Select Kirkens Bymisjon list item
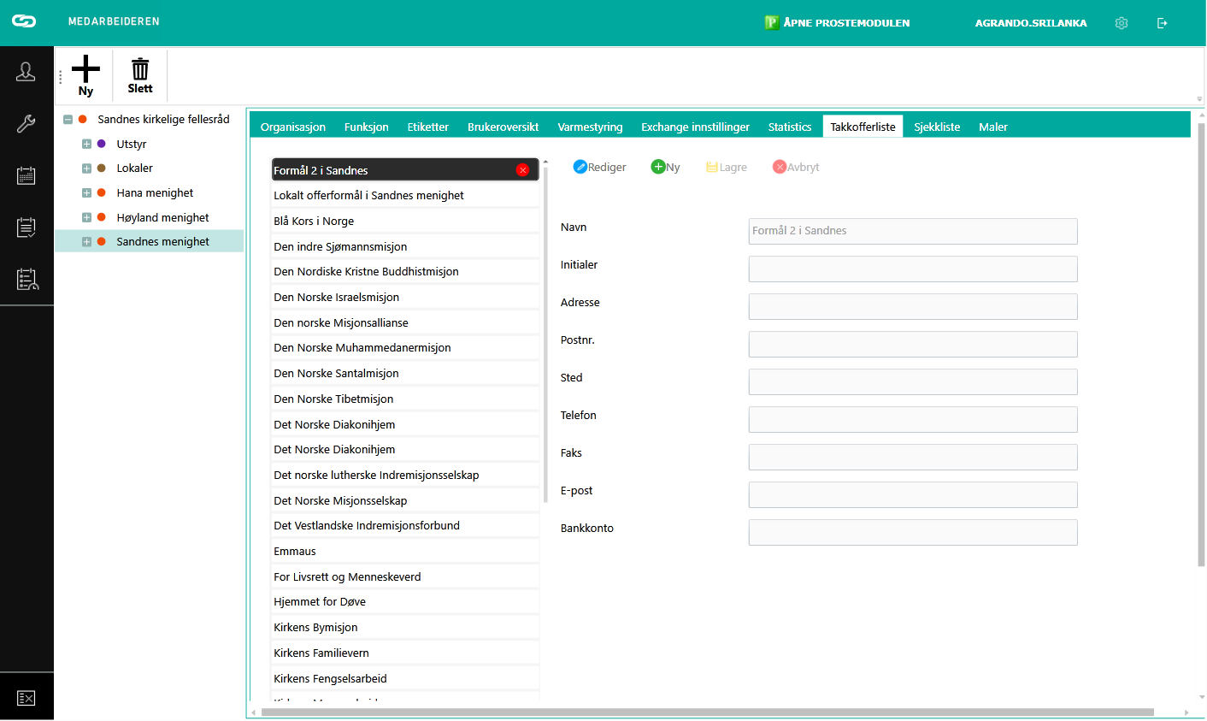This screenshot has height=721, width=1207. point(405,628)
